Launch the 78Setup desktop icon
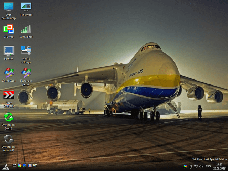This screenshot has width=228, height=171. click(x=8, y=29)
